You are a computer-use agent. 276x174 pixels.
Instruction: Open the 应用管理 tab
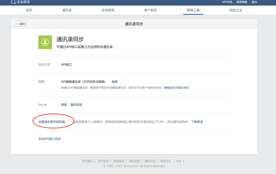pyautogui.click(x=108, y=10)
